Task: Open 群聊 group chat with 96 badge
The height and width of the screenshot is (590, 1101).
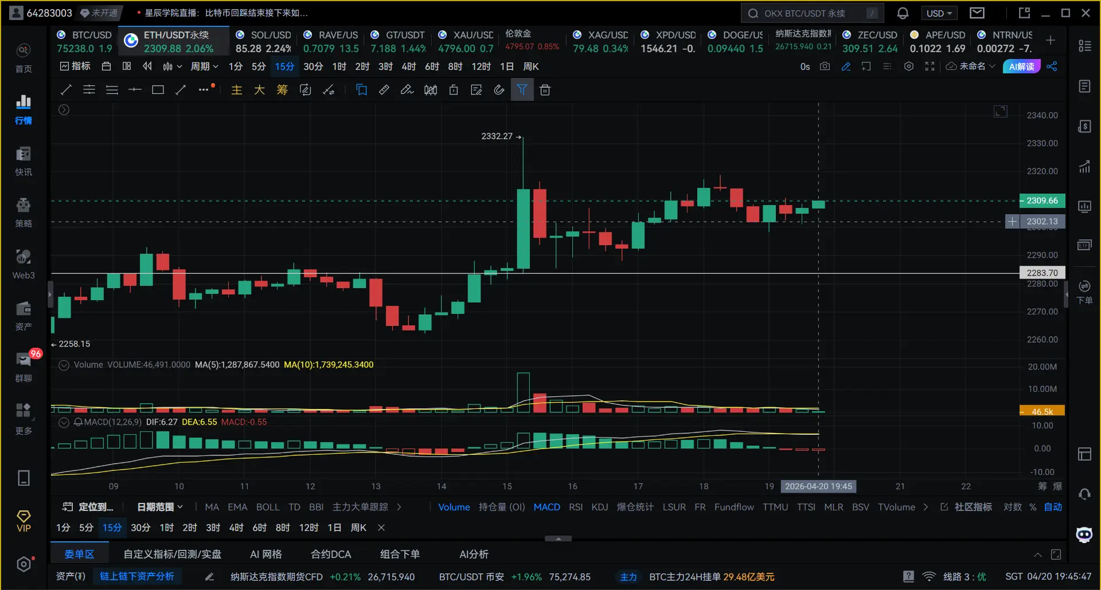Action: [24, 368]
